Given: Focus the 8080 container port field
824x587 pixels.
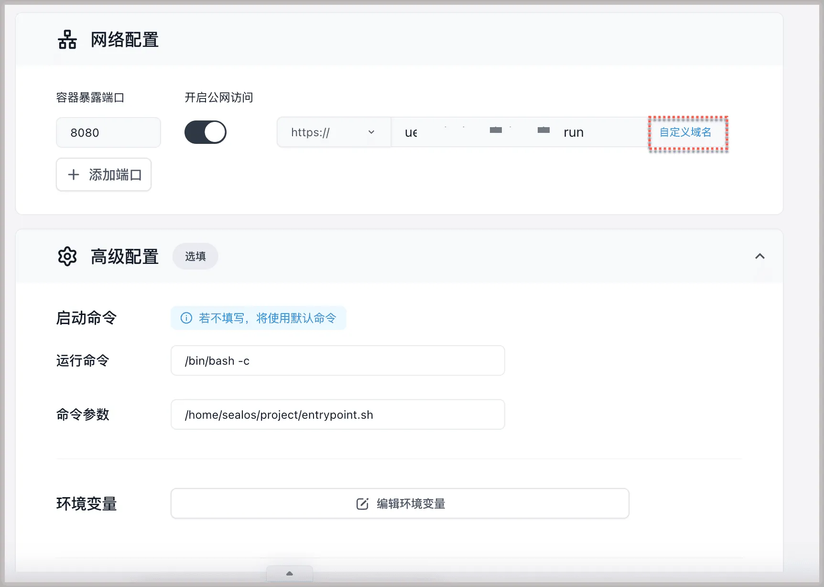Looking at the screenshot, I should coord(108,133).
